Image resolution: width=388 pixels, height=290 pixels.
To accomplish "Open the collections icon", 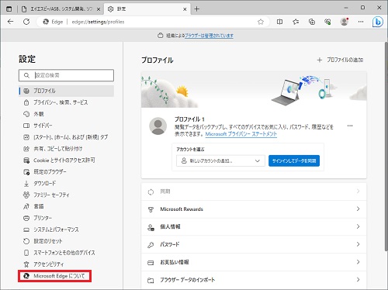I will tap(312, 22).
